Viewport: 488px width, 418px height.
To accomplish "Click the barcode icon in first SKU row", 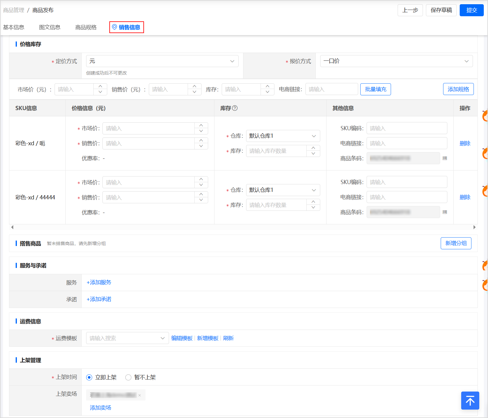I will [x=445, y=158].
